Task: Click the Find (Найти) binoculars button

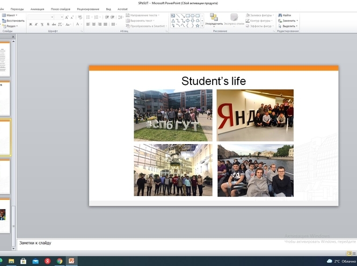Action: tap(285, 16)
